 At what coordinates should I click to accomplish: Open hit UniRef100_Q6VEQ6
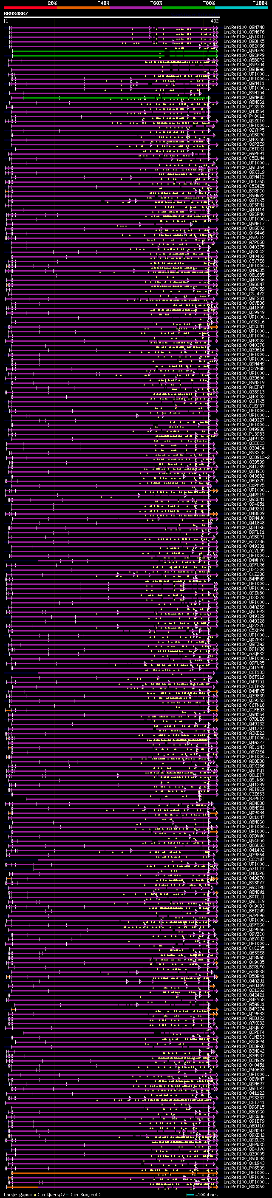click(x=244, y=303)
